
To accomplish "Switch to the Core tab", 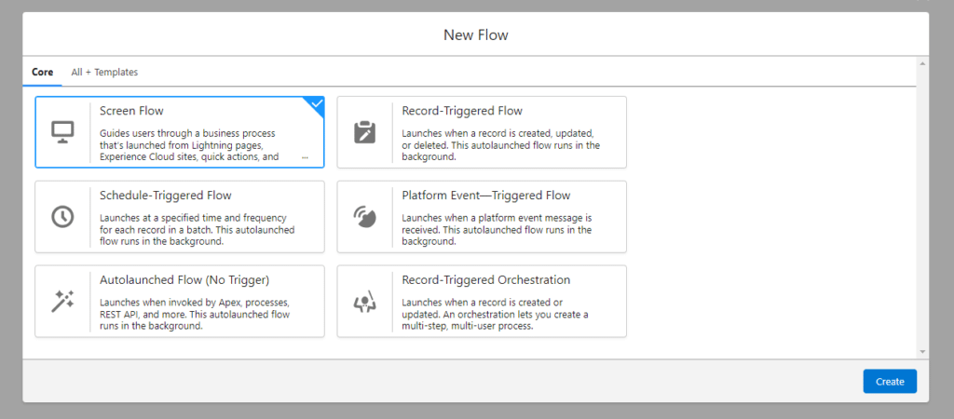I will coord(42,72).
